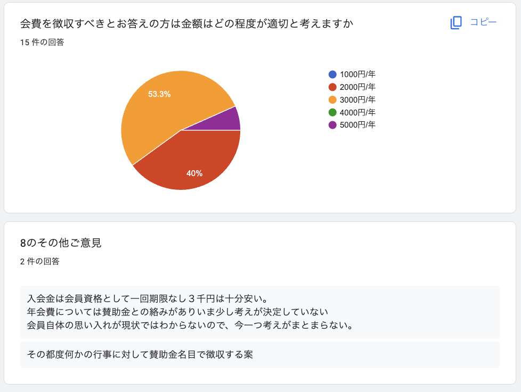Click the copy chart icon

[456, 22]
